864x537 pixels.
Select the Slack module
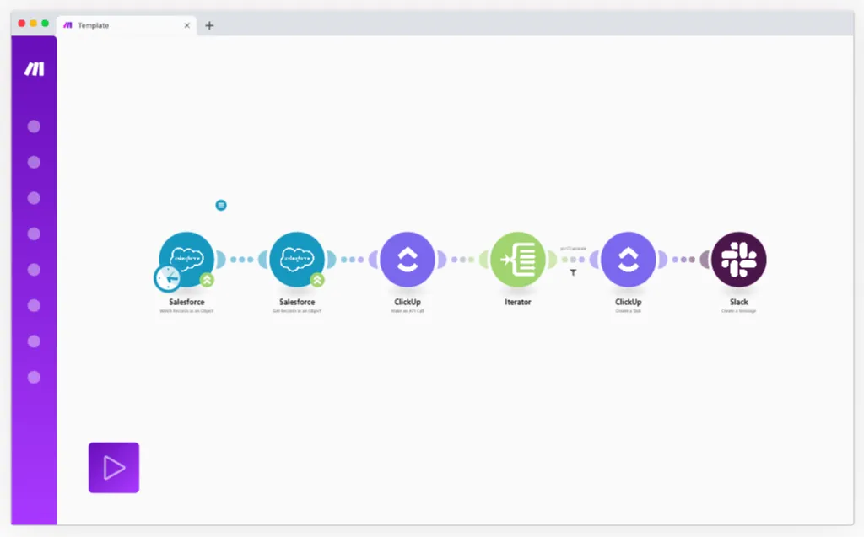(x=738, y=259)
